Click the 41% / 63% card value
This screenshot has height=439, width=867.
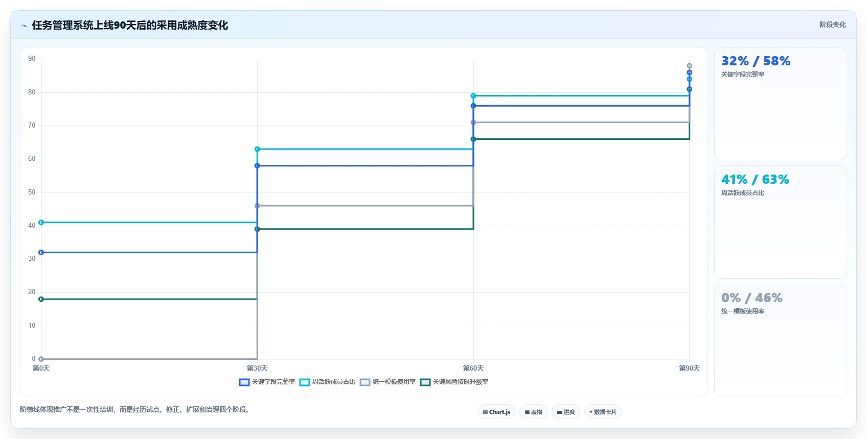click(x=755, y=180)
